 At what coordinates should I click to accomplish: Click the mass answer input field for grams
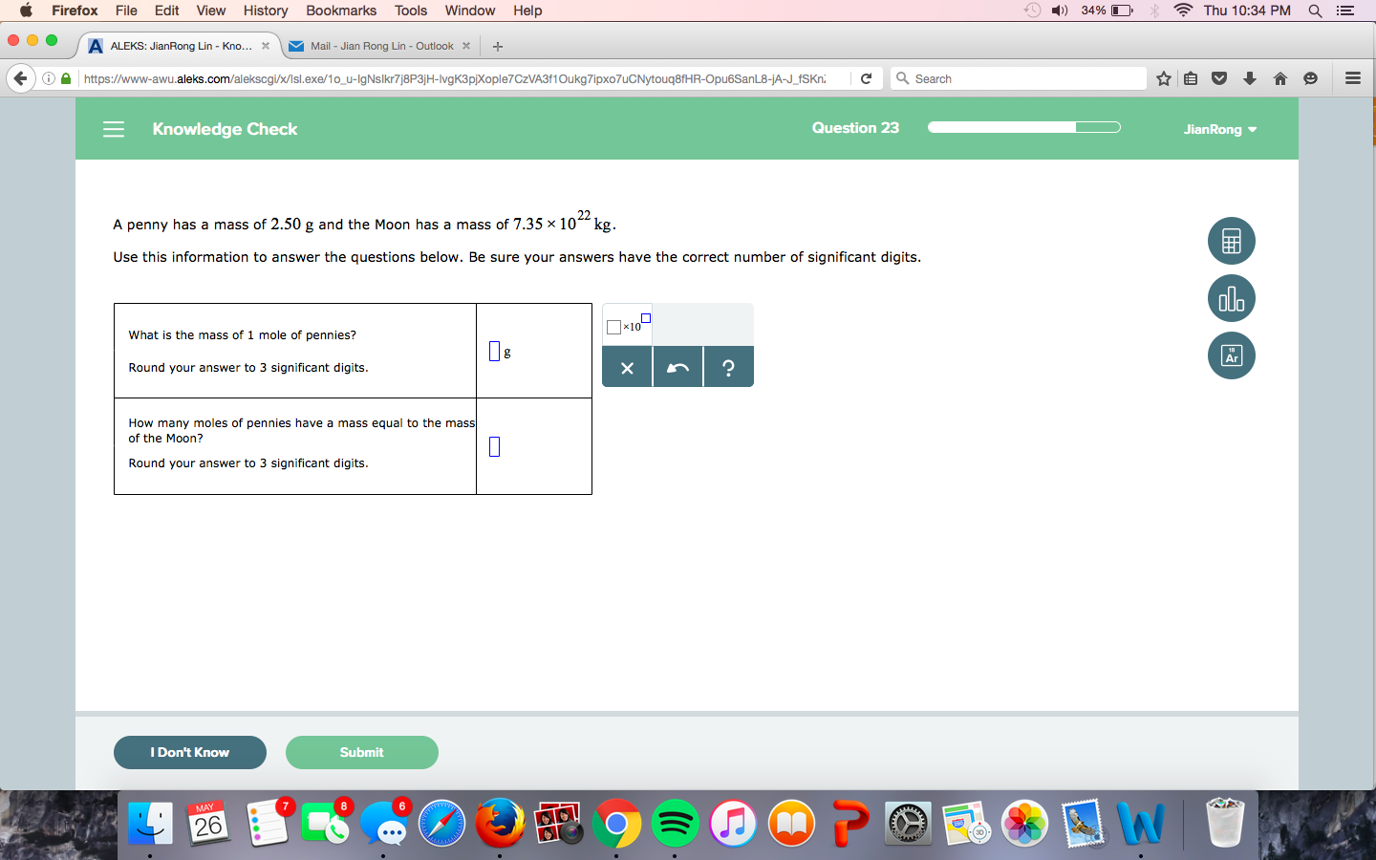[493, 351]
